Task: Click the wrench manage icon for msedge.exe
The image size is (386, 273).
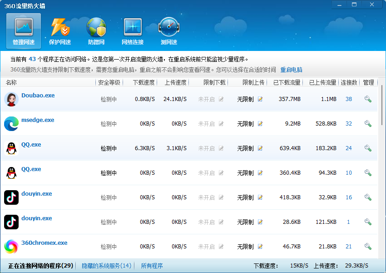Action: point(368,123)
